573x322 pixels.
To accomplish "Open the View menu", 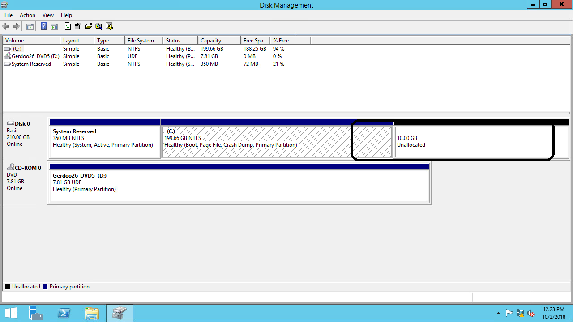I will (x=48, y=15).
